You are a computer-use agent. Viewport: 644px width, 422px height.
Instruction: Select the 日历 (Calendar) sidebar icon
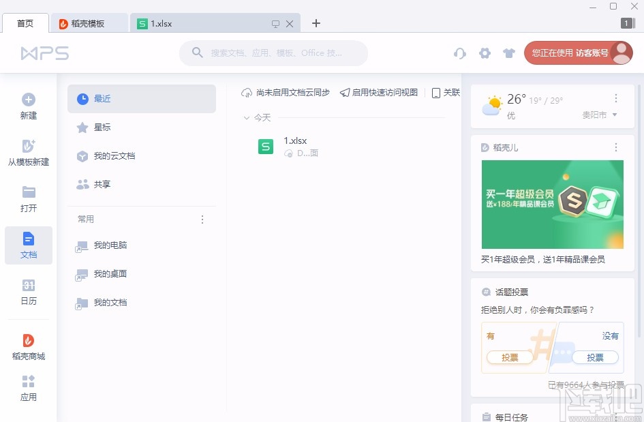click(x=28, y=292)
